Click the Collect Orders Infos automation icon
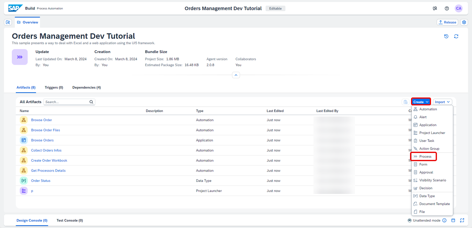The image size is (472, 228). click(x=24, y=150)
